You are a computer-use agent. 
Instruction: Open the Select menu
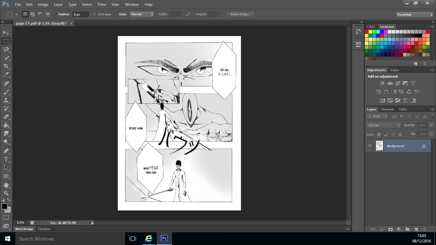pos(87,4)
